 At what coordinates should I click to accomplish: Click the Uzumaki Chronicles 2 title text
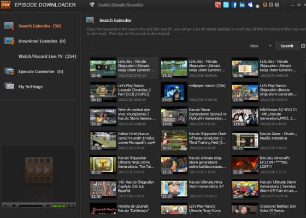[x=134, y=90]
